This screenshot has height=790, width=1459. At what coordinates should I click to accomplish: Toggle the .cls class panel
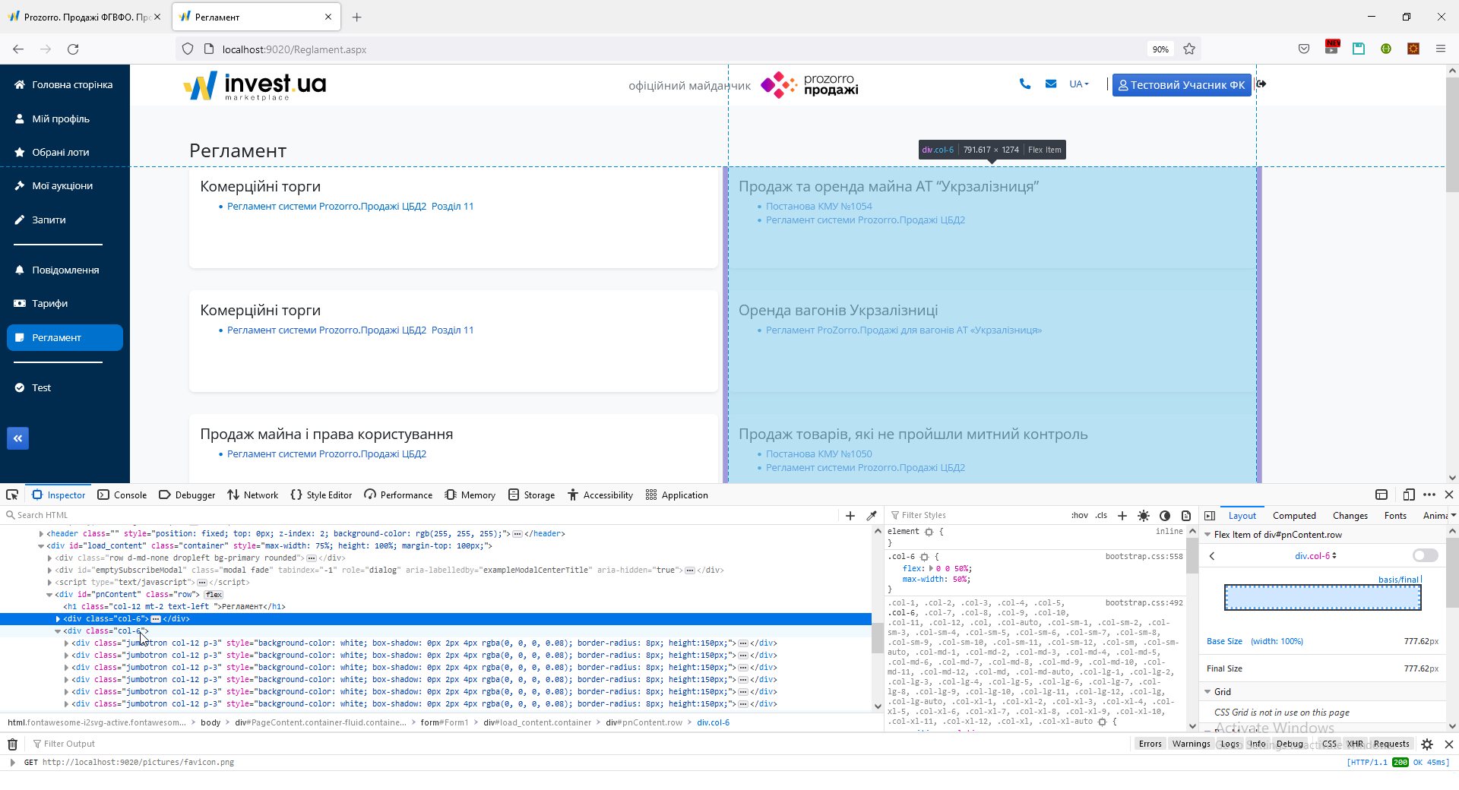(x=1101, y=515)
